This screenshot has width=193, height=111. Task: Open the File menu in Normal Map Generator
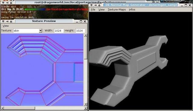[93, 10]
